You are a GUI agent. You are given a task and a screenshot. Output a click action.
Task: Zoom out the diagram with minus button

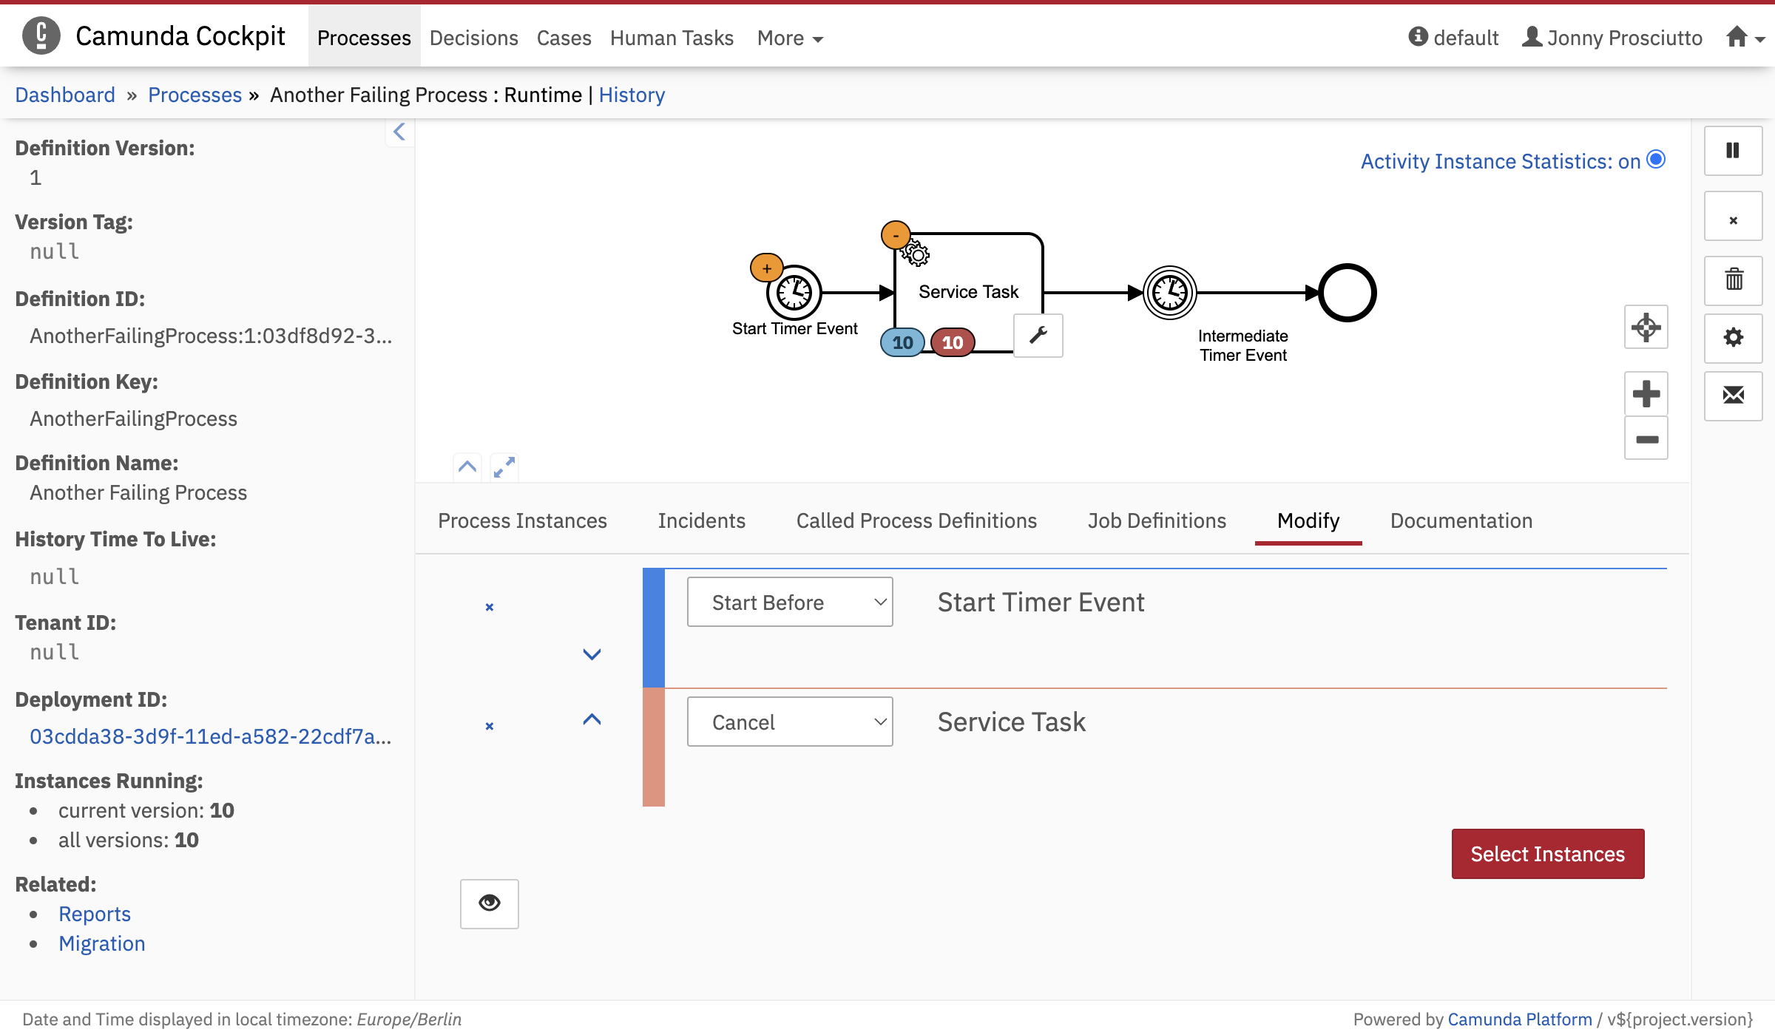tap(1646, 438)
